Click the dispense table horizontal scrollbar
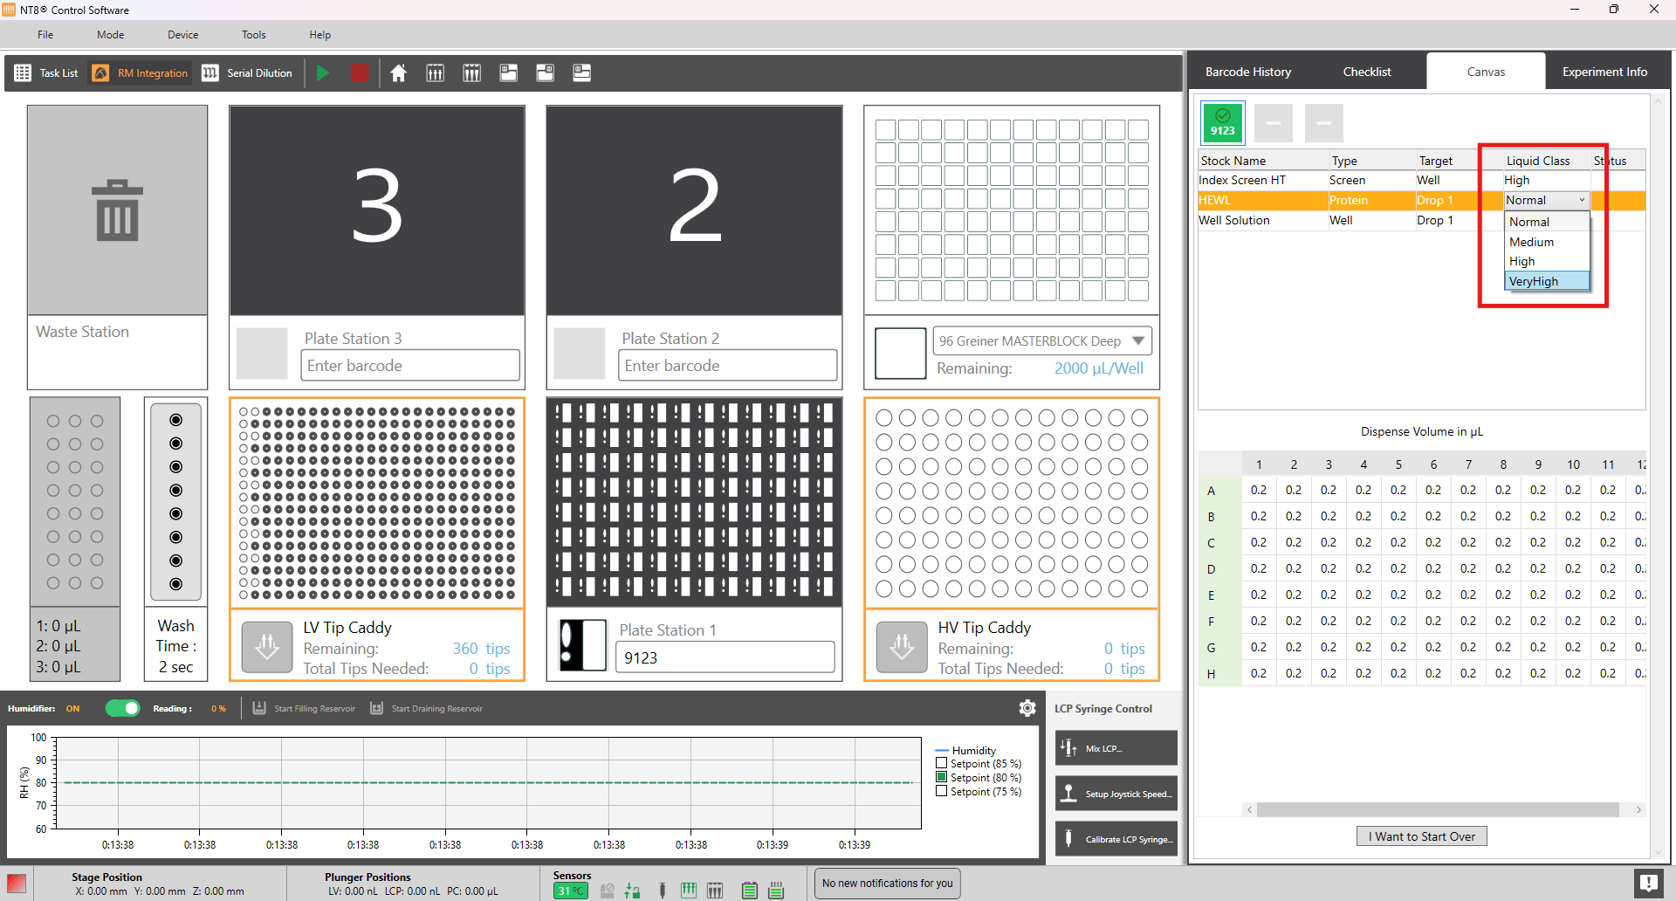This screenshot has height=901, width=1676. coord(1437,810)
